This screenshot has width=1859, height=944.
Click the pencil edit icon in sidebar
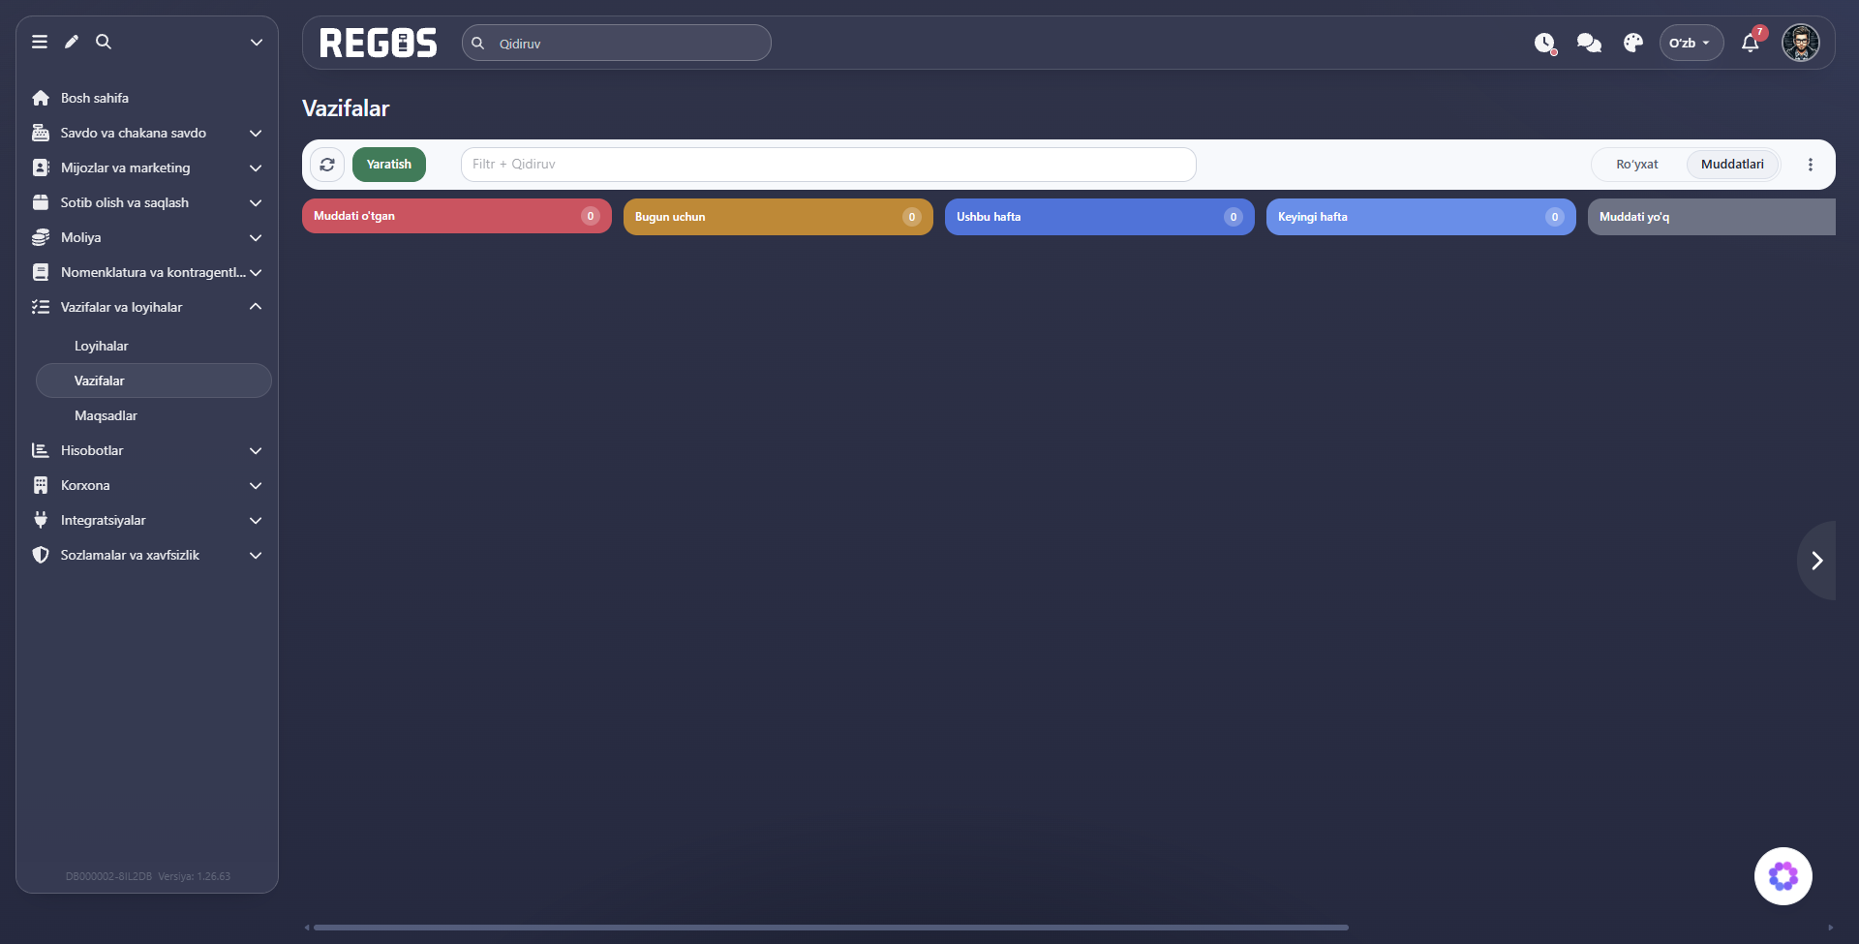72,42
